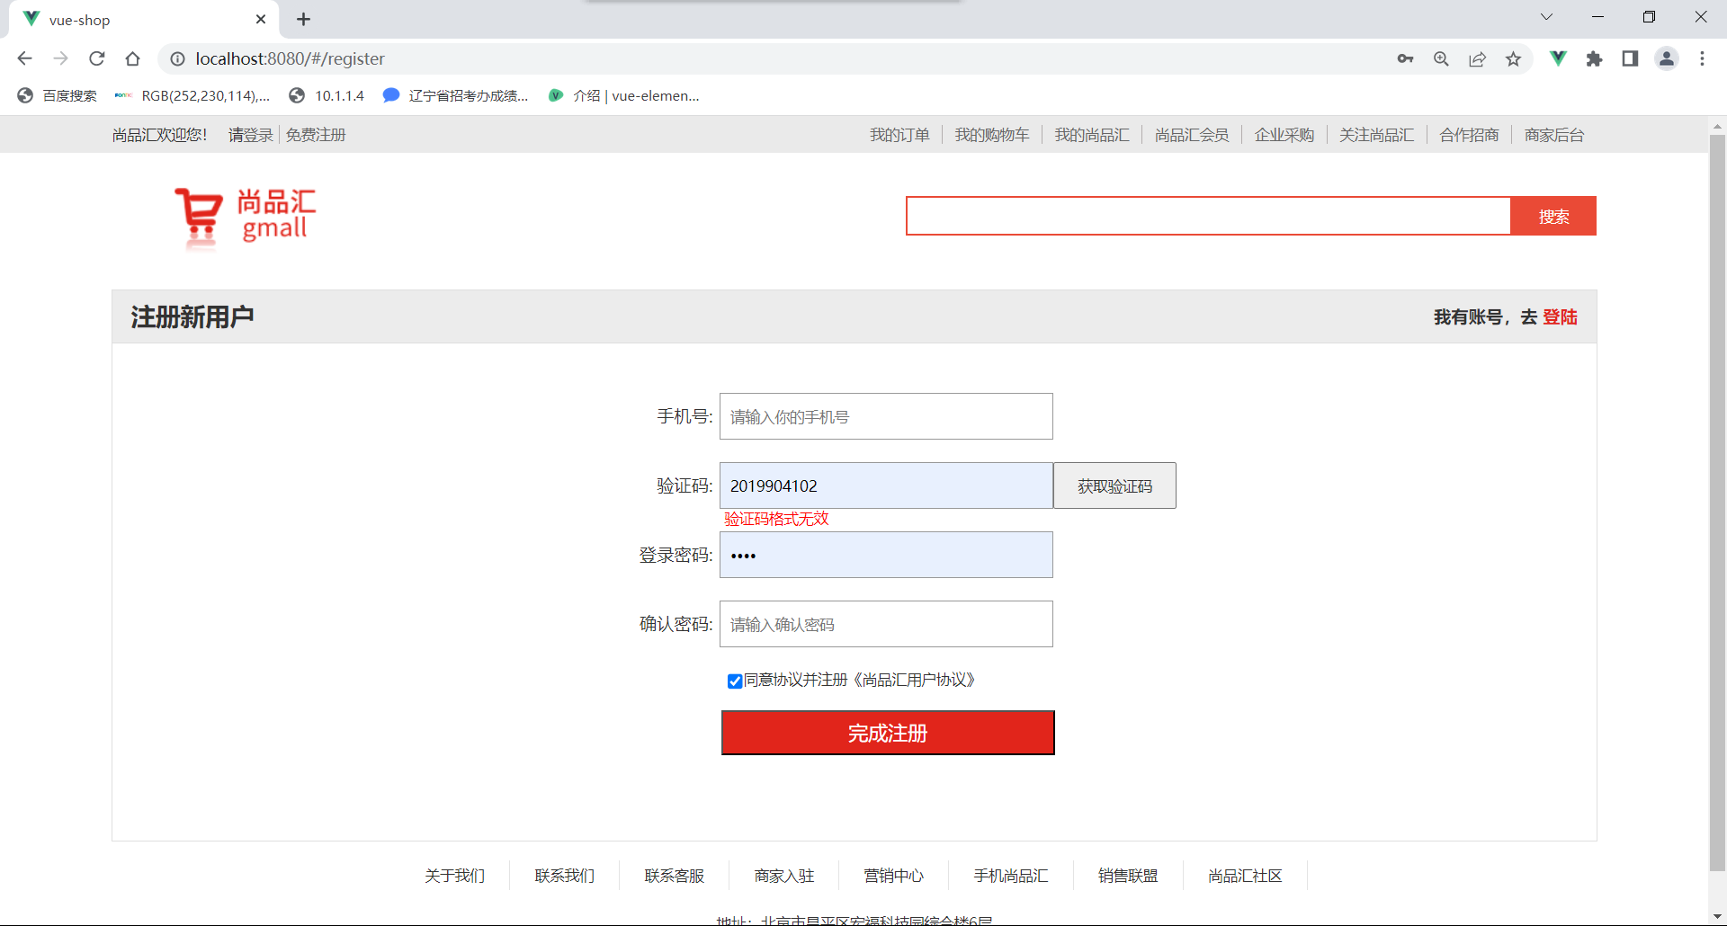Open 合作招商 in top navigation
Image resolution: width=1727 pixels, height=926 pixels.
pos(1470,135)
